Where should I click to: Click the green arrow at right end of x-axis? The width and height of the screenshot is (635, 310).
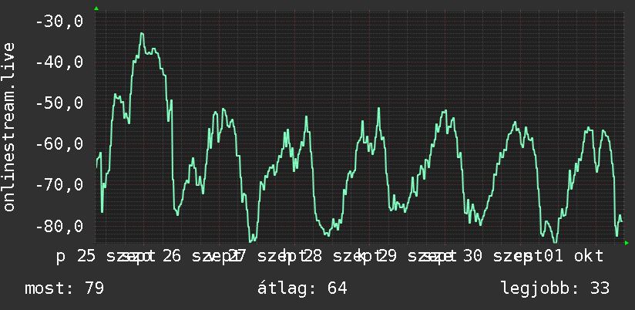[627, 243]
